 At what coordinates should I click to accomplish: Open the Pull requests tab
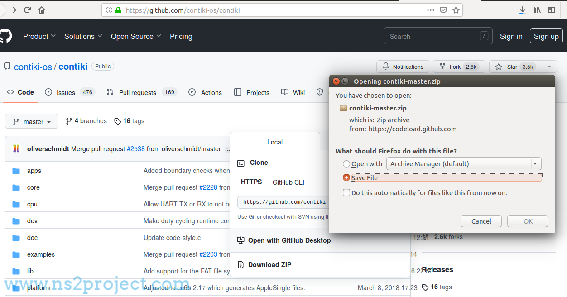tap(141, 92)
